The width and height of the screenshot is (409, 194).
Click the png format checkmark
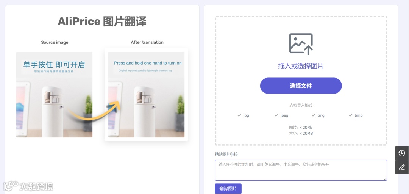pyautogui.click(x=314, y=115)
